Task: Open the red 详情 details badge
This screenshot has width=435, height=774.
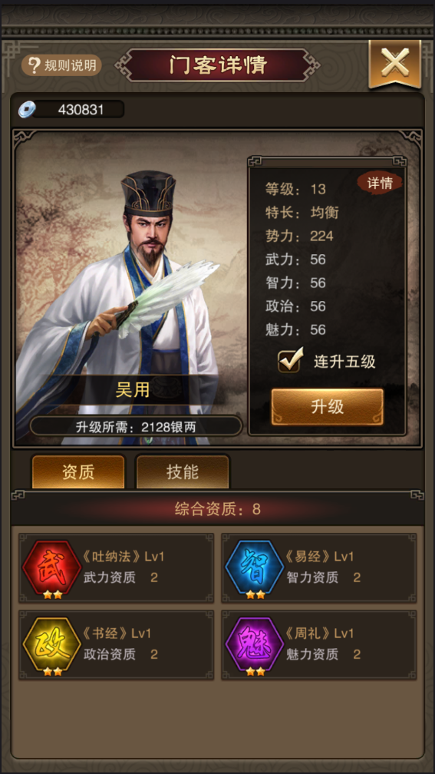Action: (x=380, y=183)
